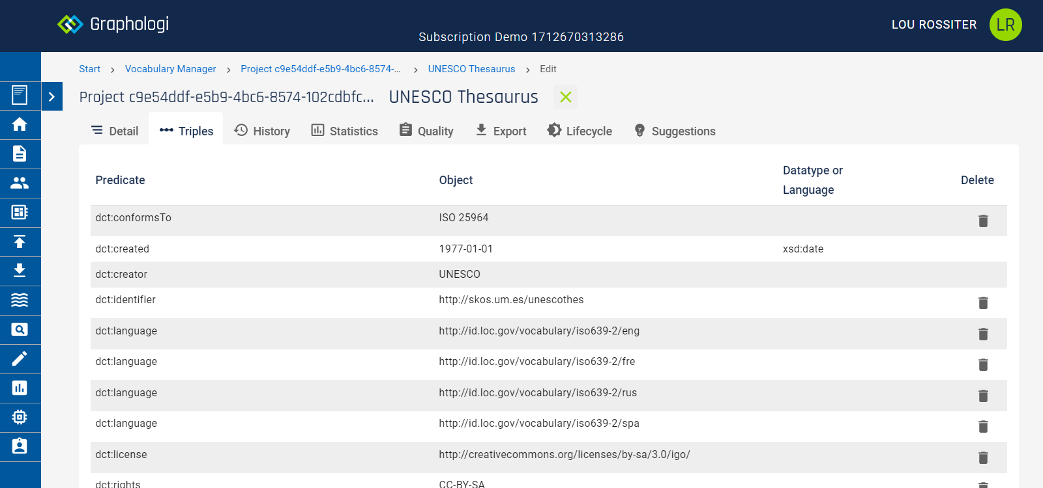The width and height of the screenshot is (1043, 488).
Task: Delete the iso639-2/rus language triple
Action: (x=983, y=396)
